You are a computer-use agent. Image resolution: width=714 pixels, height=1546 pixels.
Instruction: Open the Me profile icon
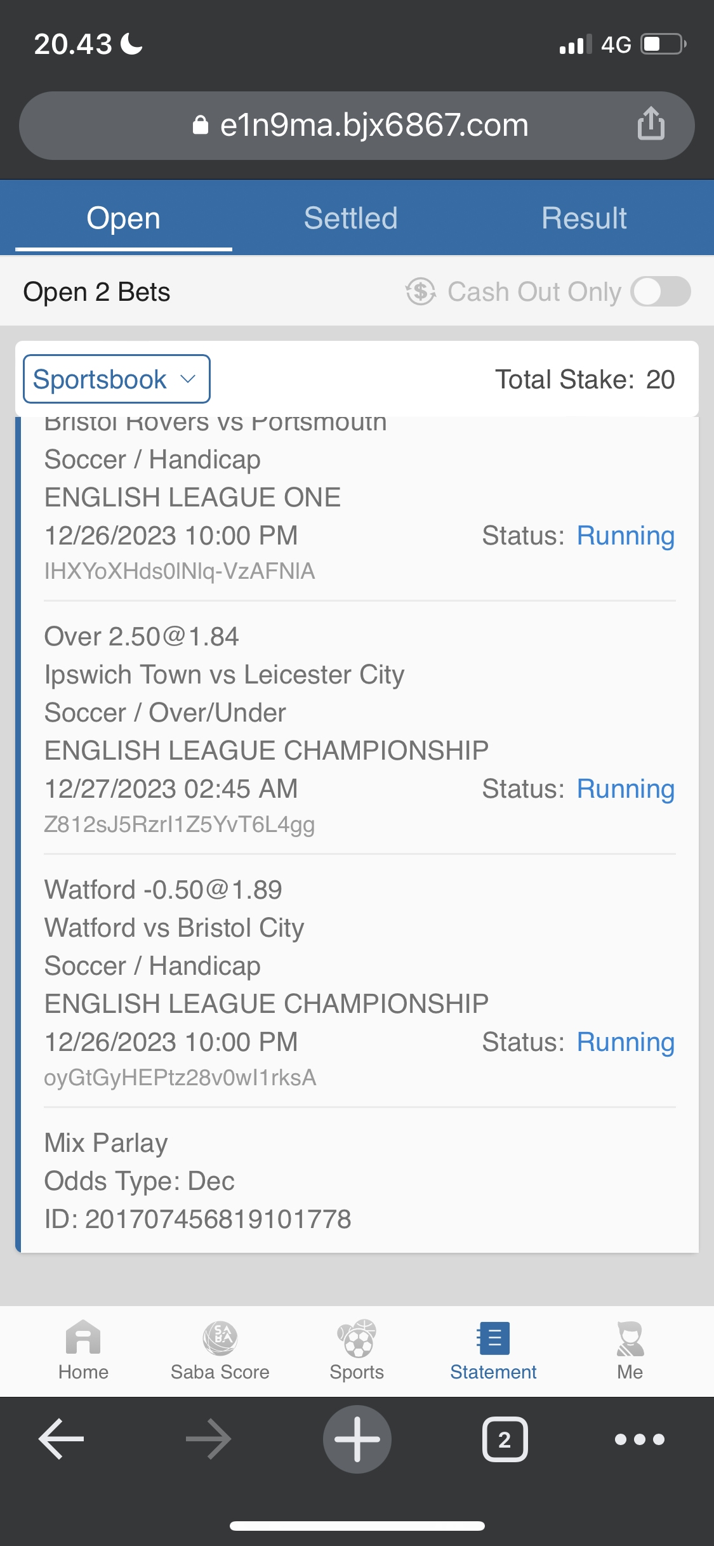tap(630, 1338)
